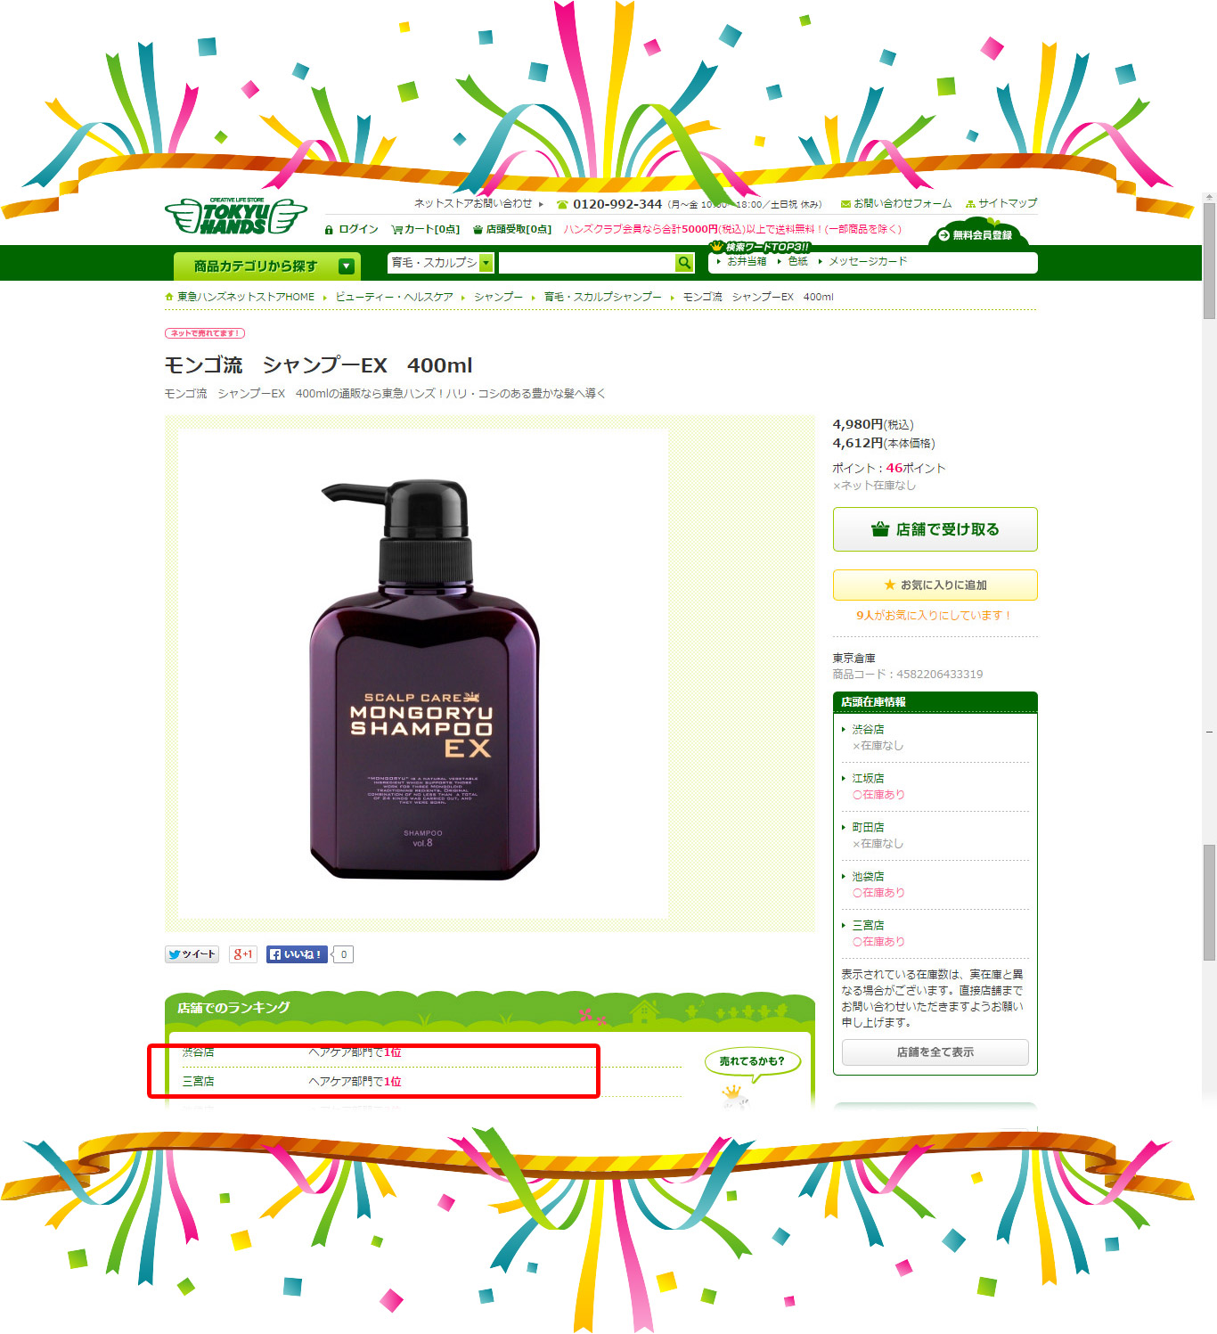Viewport: 1217px width, 1334px height.
Task: Click ビューティー・ヘルスケア breadcrumb link
Action: tap(394, 297)
